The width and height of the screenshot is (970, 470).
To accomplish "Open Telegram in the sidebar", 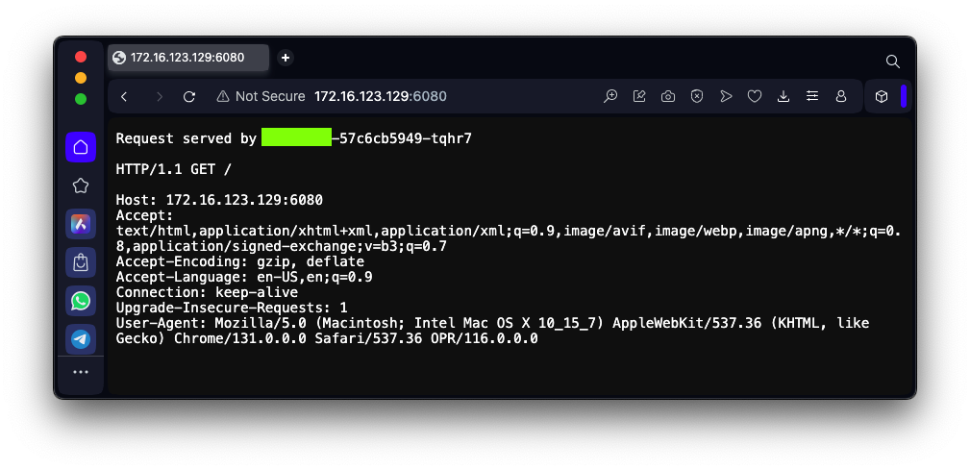I will click(x=81, y=339).
